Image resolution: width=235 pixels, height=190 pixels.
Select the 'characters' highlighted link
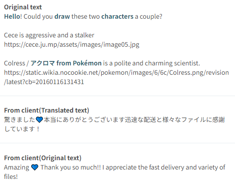tap(117, 16)
